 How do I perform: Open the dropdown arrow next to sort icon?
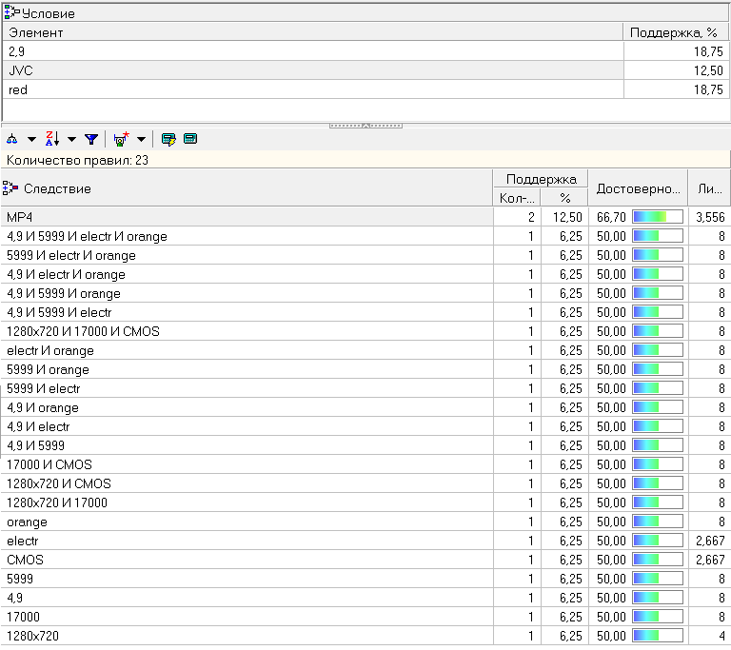pyautogui.click(x=71, y=140)
